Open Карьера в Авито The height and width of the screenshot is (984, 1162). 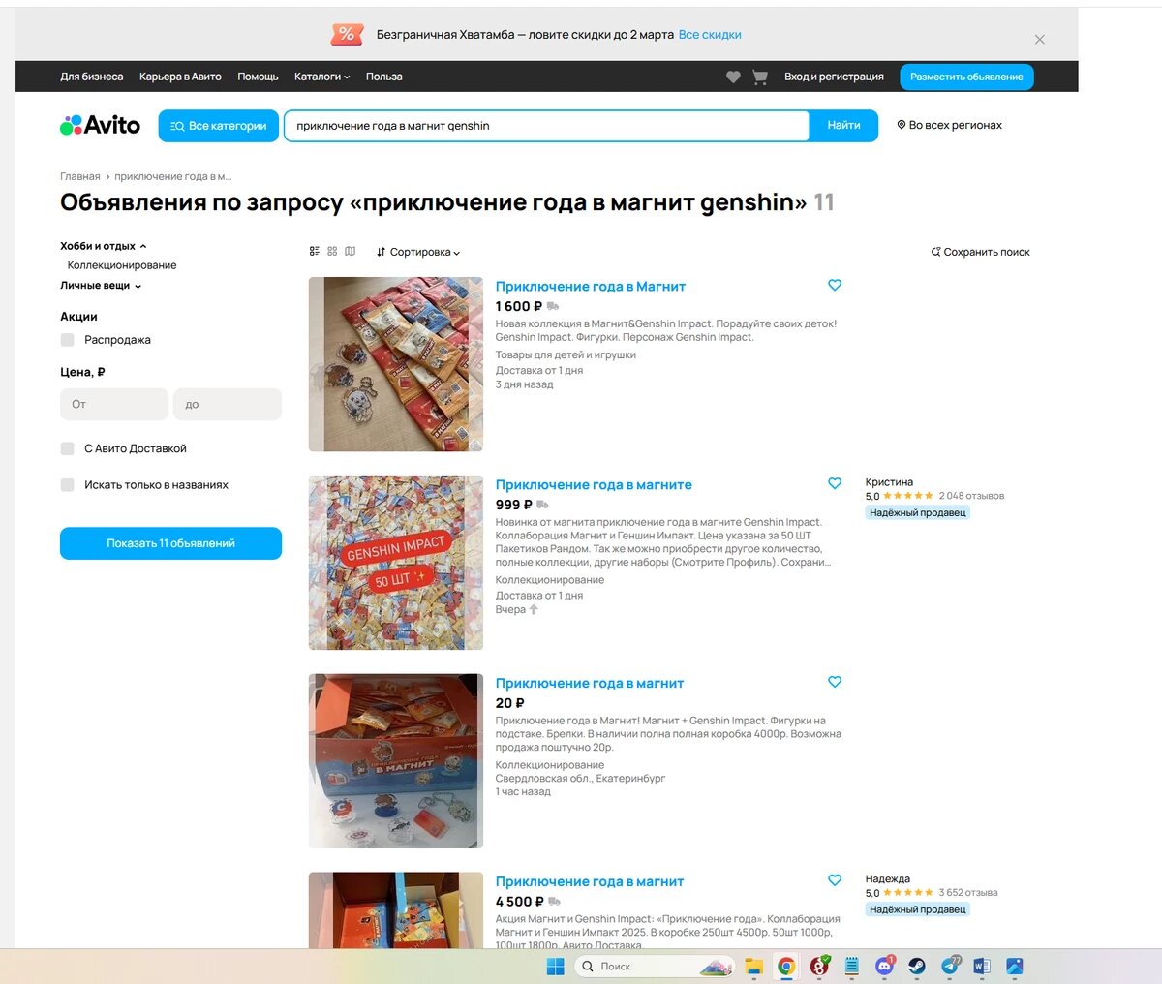point(180,77)
